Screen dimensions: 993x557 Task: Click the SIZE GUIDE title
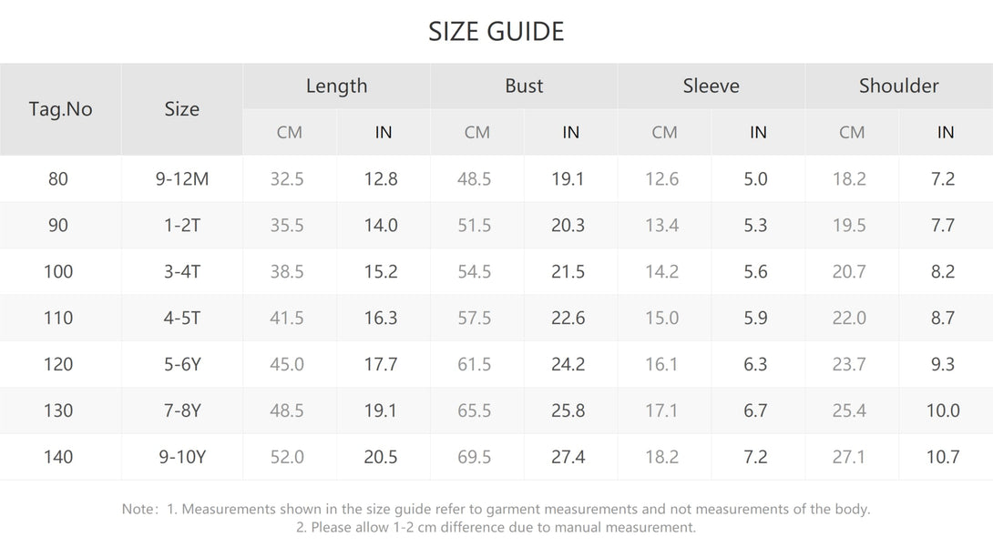pos(496,32)
